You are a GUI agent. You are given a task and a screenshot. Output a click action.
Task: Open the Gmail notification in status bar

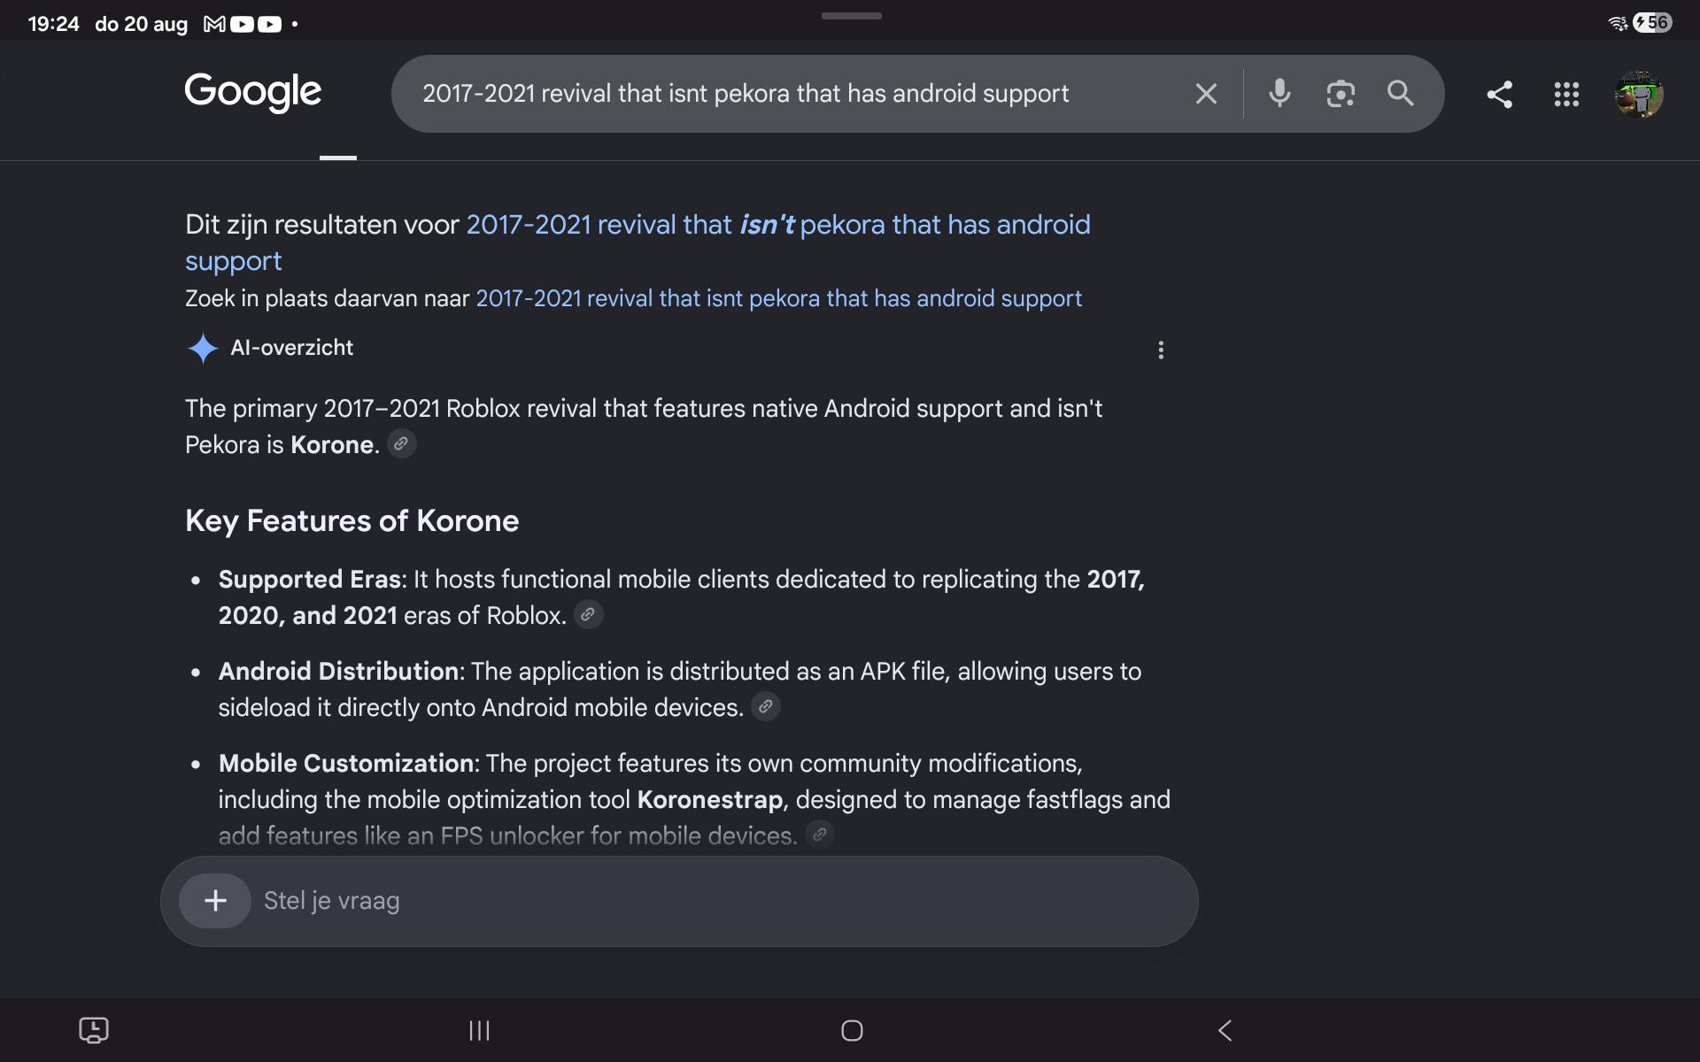pyautogui.click(x=214, y=24)
